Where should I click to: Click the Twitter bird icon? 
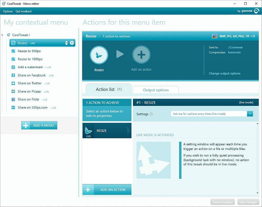(13, 83)
